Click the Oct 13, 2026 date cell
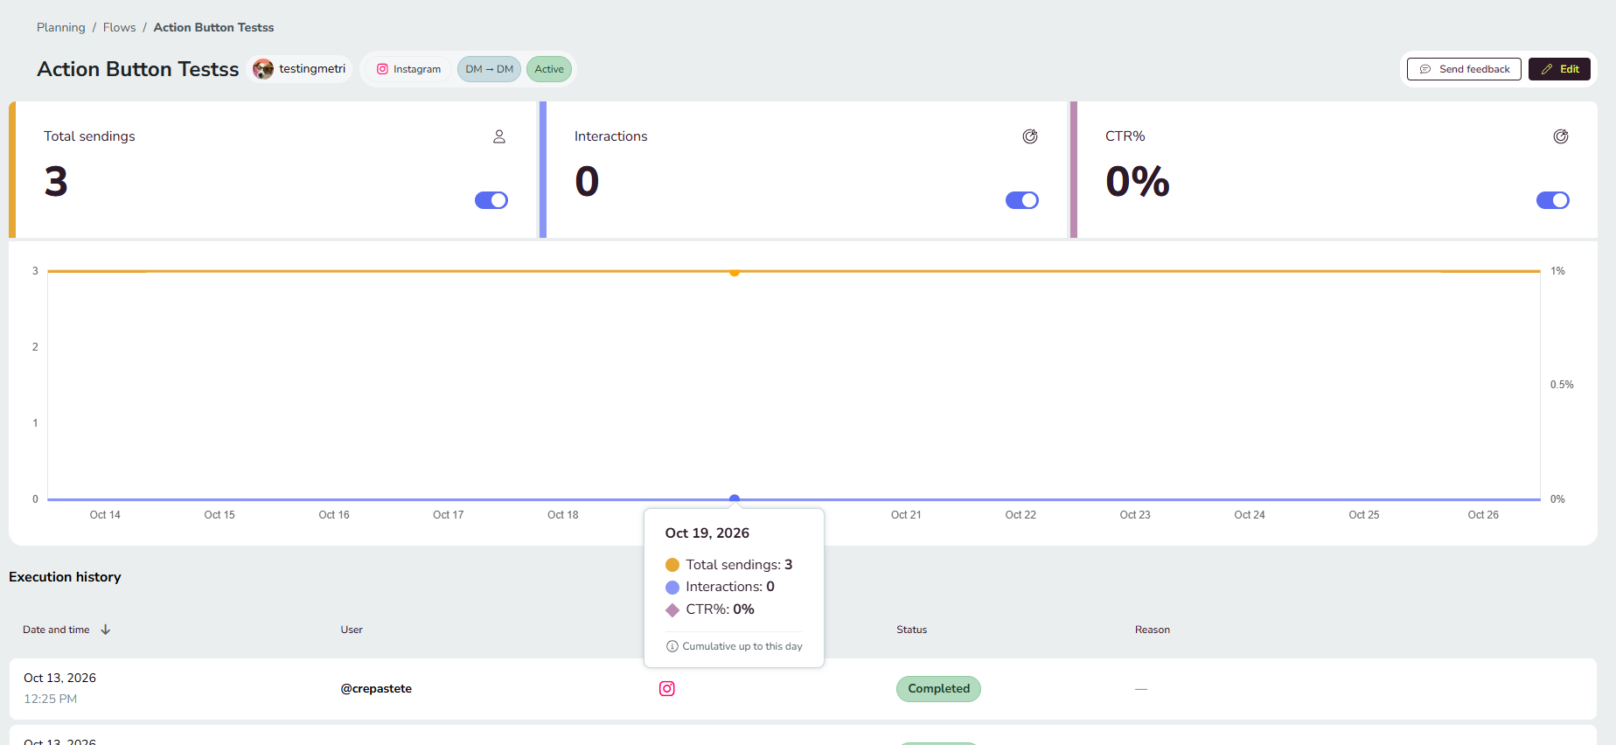The width and height of the screenshot is (1616, 745). (x=59, y=678)
